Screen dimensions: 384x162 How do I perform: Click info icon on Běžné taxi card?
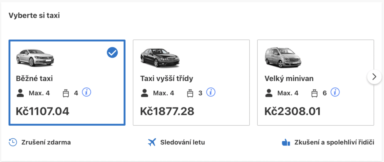pos(87,92)
